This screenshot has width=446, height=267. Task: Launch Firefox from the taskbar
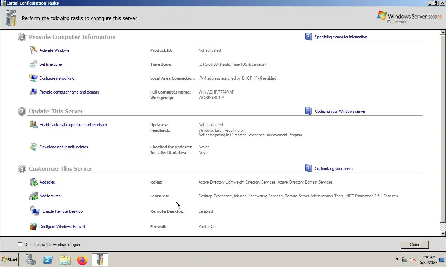(x=83, y=260)
